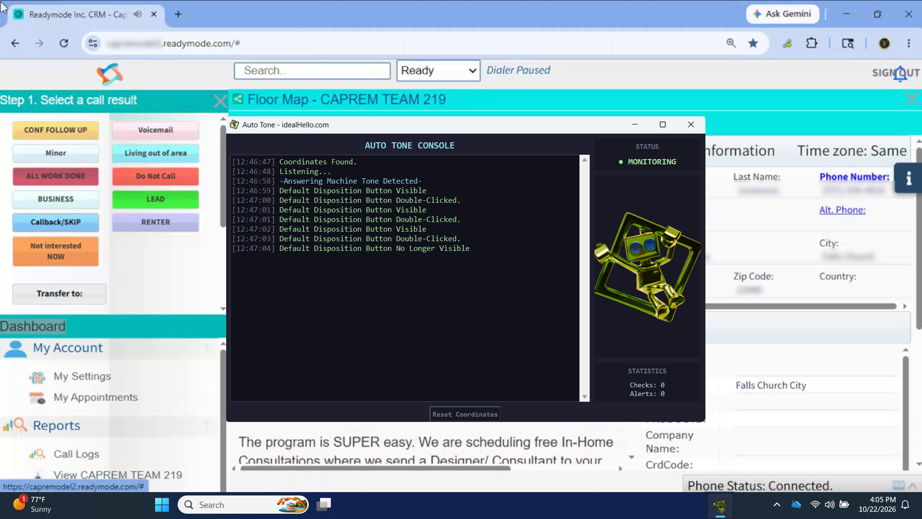Open the Chrome profile avatar
The image size is (922, 519).
point(884,43)
